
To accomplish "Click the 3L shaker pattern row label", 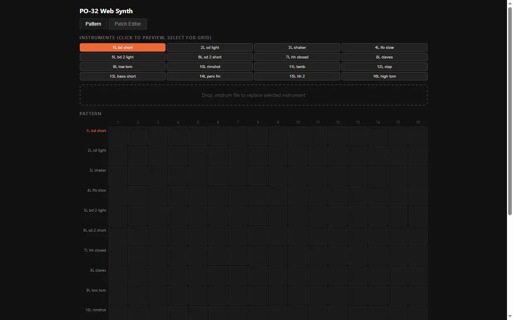I will point(98,170).
